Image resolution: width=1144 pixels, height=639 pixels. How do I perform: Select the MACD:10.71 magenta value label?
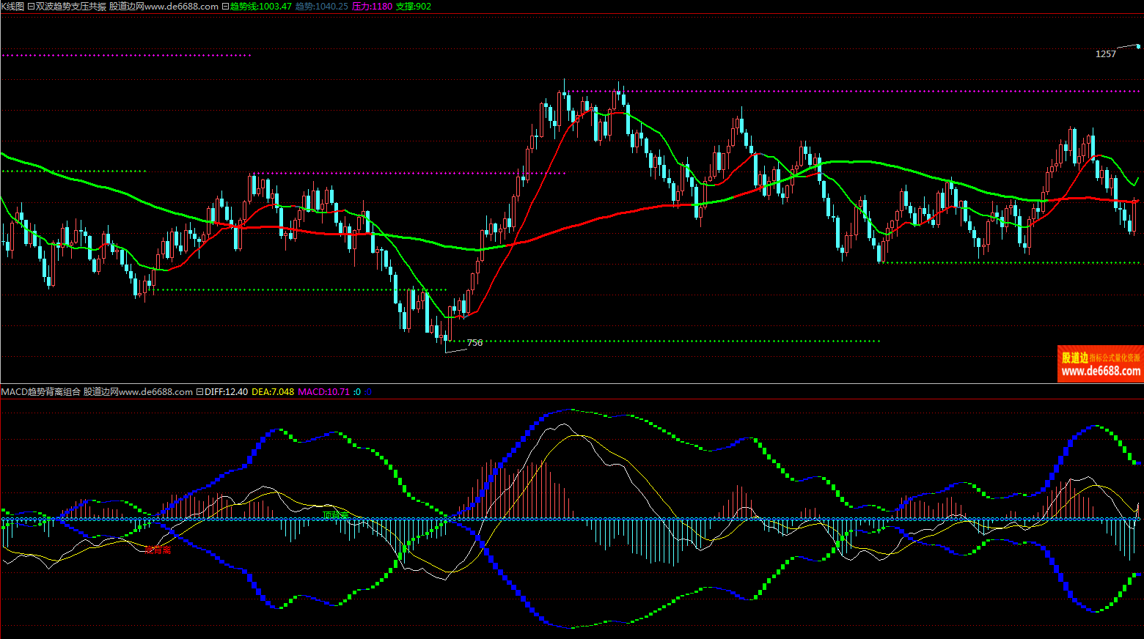(323, 392)
